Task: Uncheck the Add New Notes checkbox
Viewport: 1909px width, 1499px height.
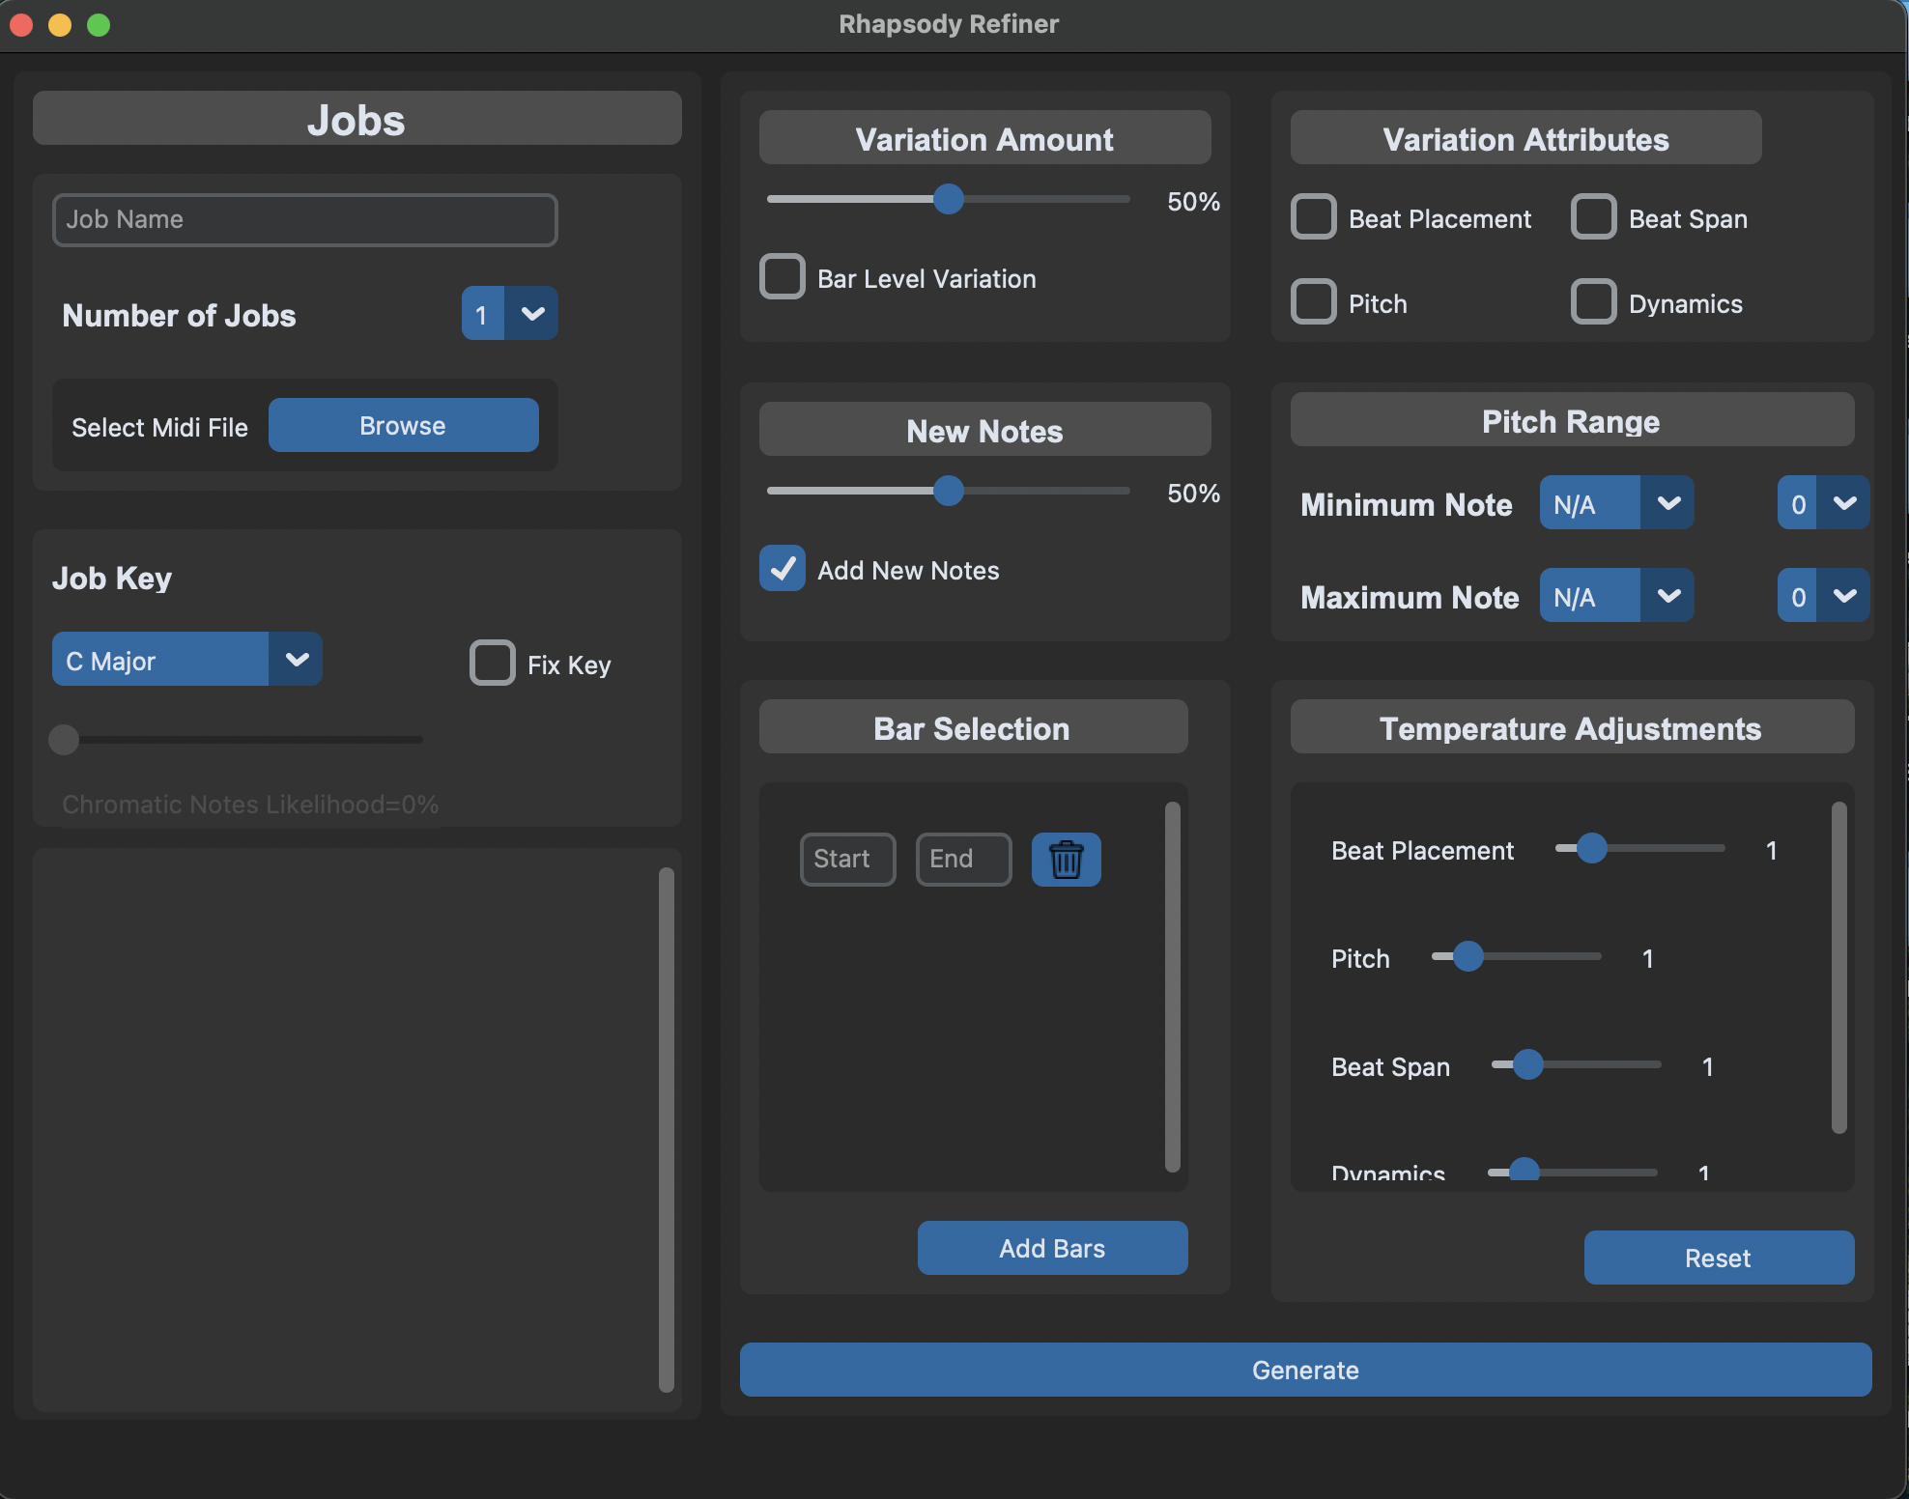Action: coord(783,569)
